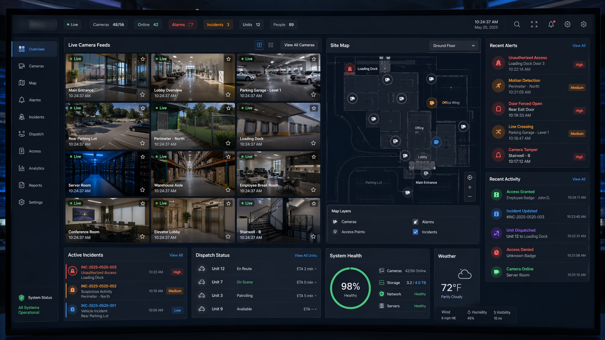Expand Unit 7 dispatch details
The width and height of the screenshot is (605, 340).
pyautogui.click(x=316, y=282)
